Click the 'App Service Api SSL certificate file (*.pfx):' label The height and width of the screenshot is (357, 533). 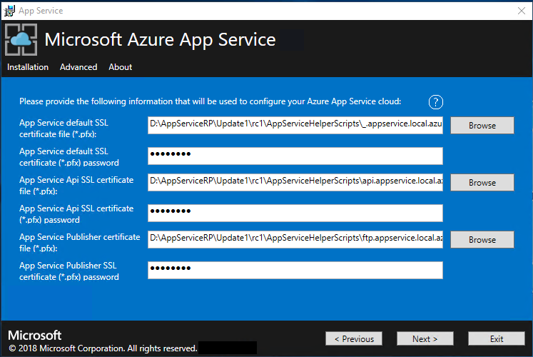76,186
